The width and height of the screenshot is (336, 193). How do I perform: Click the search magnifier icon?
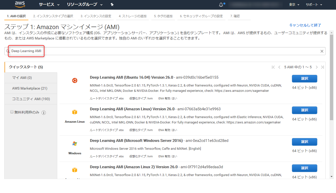point(8,51)
